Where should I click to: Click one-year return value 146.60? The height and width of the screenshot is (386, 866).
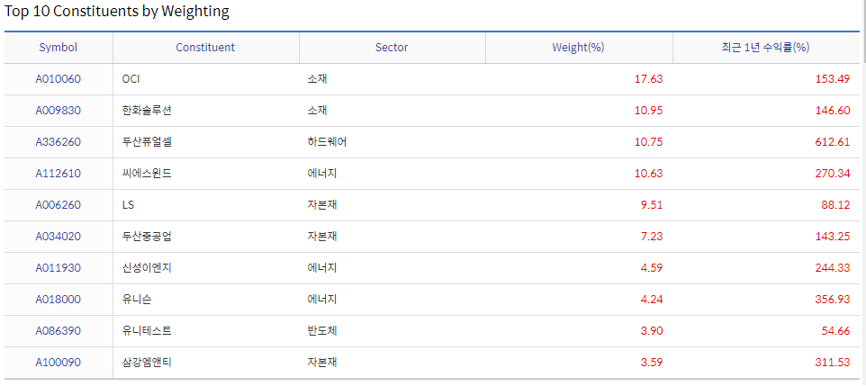click(833, 111)
